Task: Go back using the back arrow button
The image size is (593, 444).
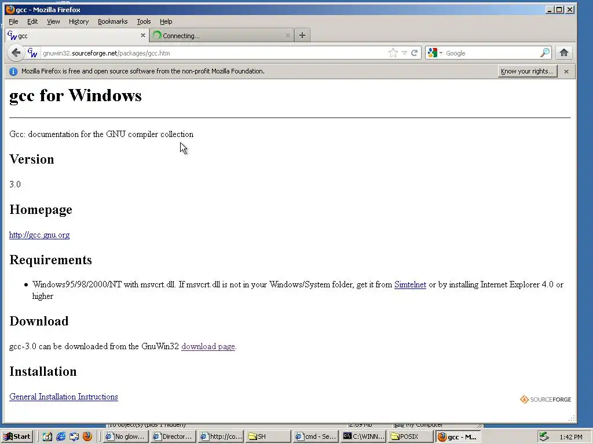Action: pyautogui.click(x=16, y=53)
